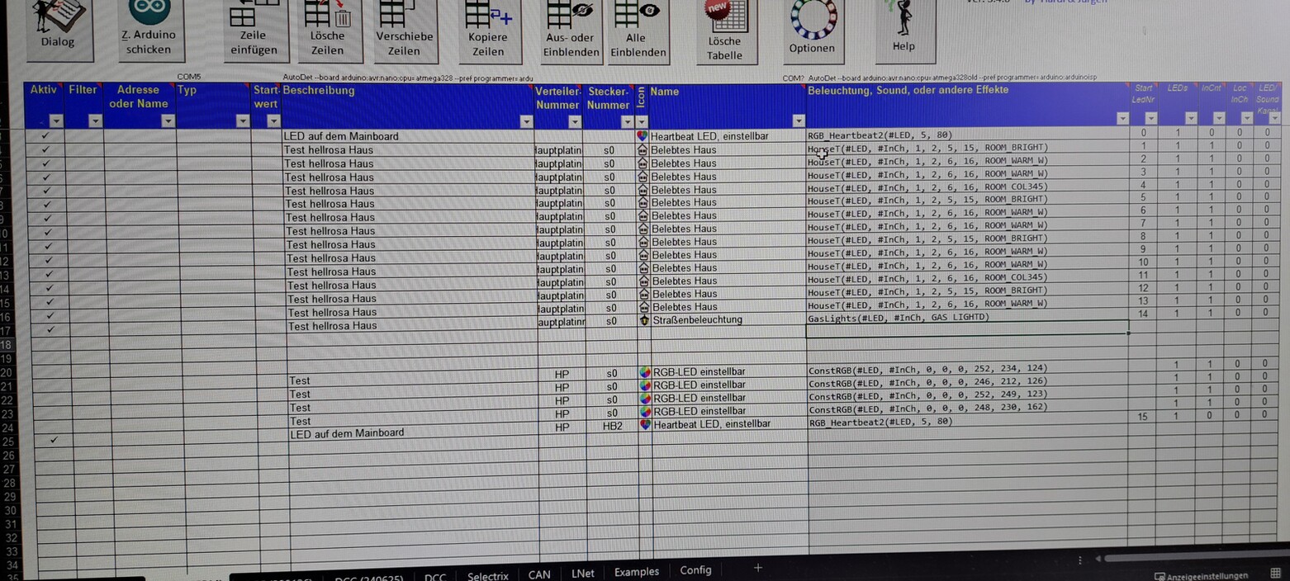Viewport: 1290px width, 581px height.
Task: Switch to the Config sheet tab
Action: tap(695, 570)
